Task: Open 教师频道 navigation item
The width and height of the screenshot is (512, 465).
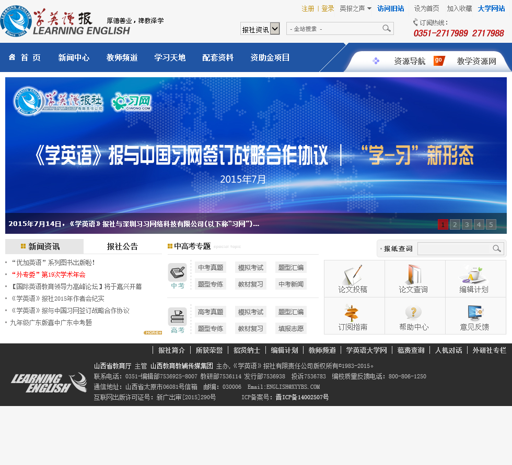Action: coord(122,57)
